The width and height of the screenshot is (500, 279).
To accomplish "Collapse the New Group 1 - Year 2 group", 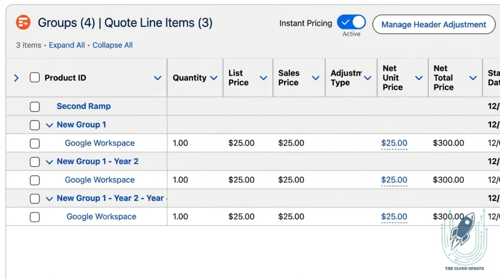I will (49, 162).
